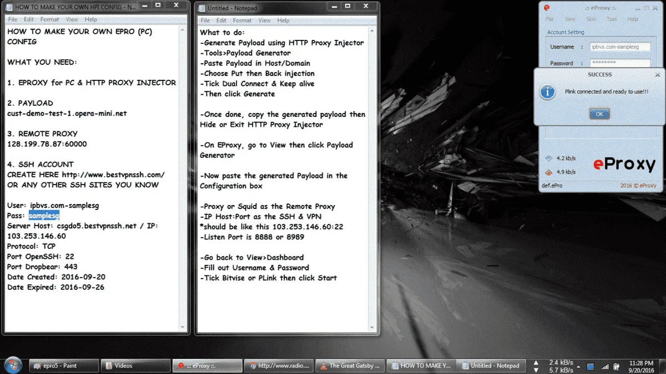The image size is (666, 374).
Task: Open Format menu in HOW TO MAKE Notepad
Action: coord(49,19)
